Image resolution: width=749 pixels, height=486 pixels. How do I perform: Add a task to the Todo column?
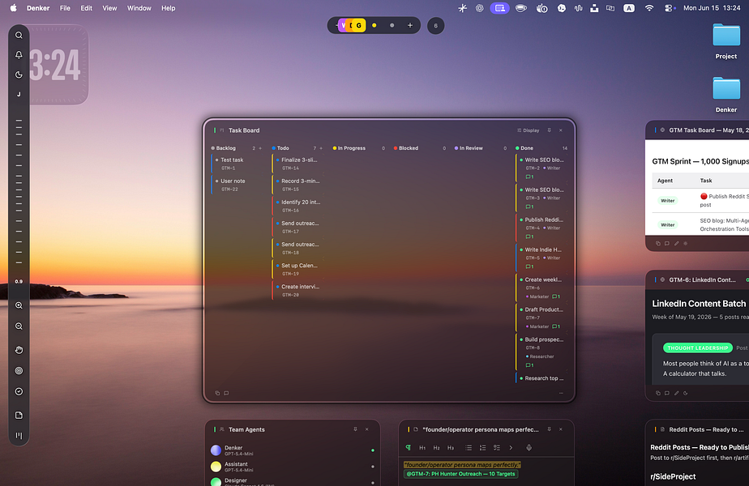pyautogui.click(x=321, y=148)
